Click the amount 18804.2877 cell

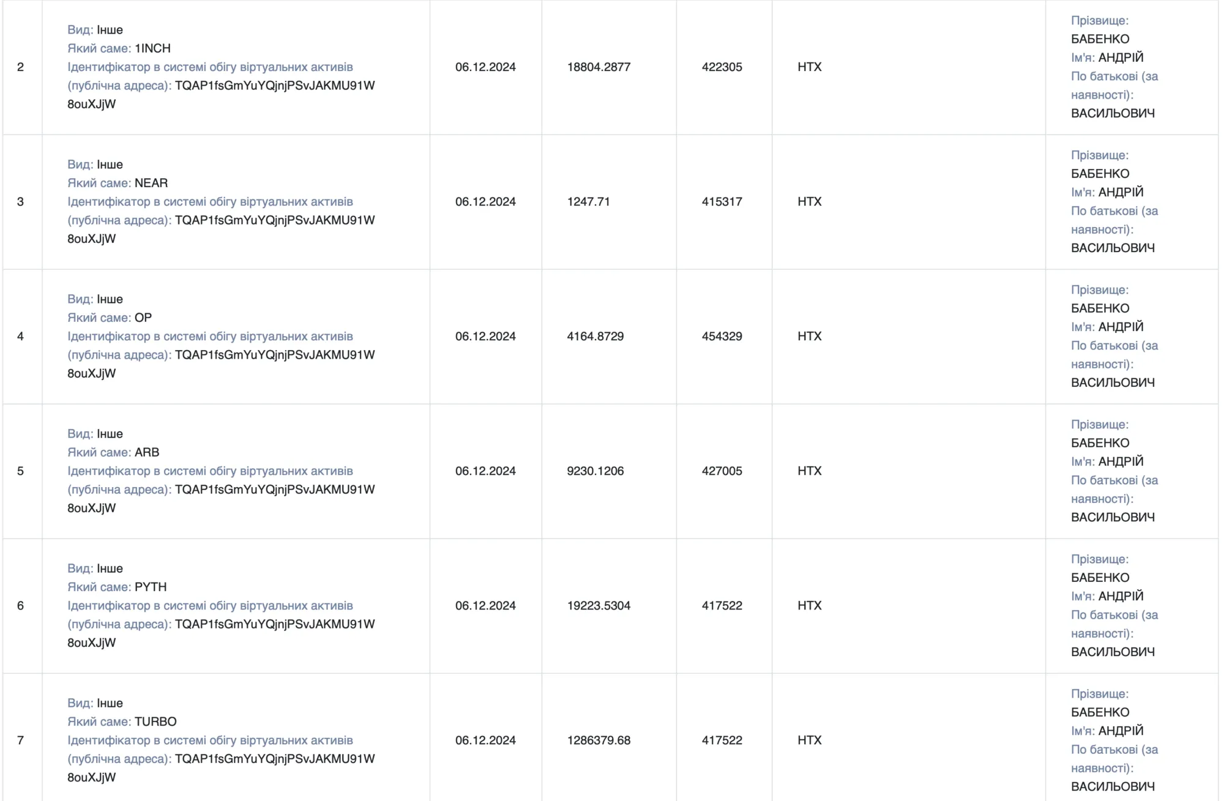pos(599,67)
